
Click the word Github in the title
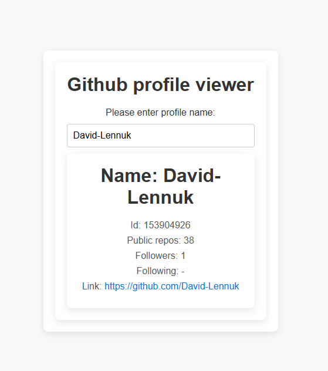pyautogui.click(x=97, y=85)
